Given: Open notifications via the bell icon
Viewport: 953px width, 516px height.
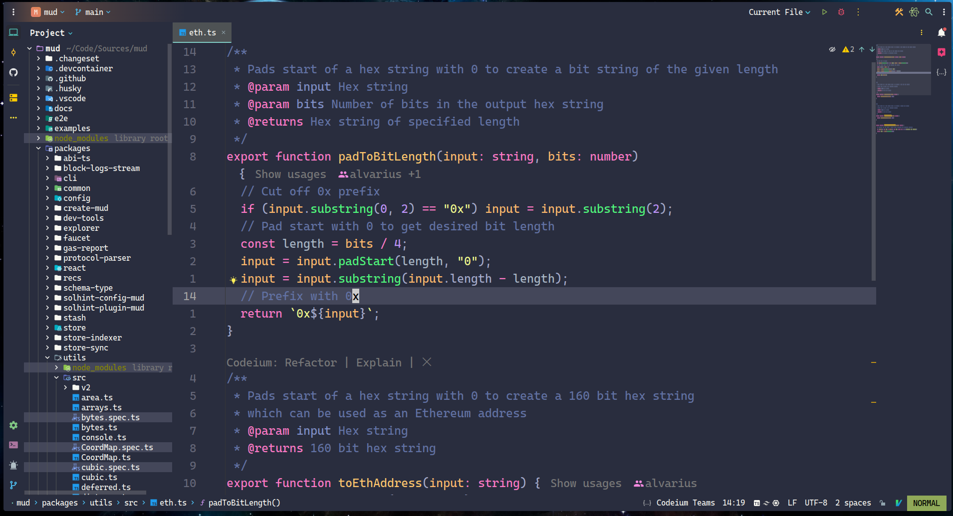Looking at the screenshot, I should point(942,32).
